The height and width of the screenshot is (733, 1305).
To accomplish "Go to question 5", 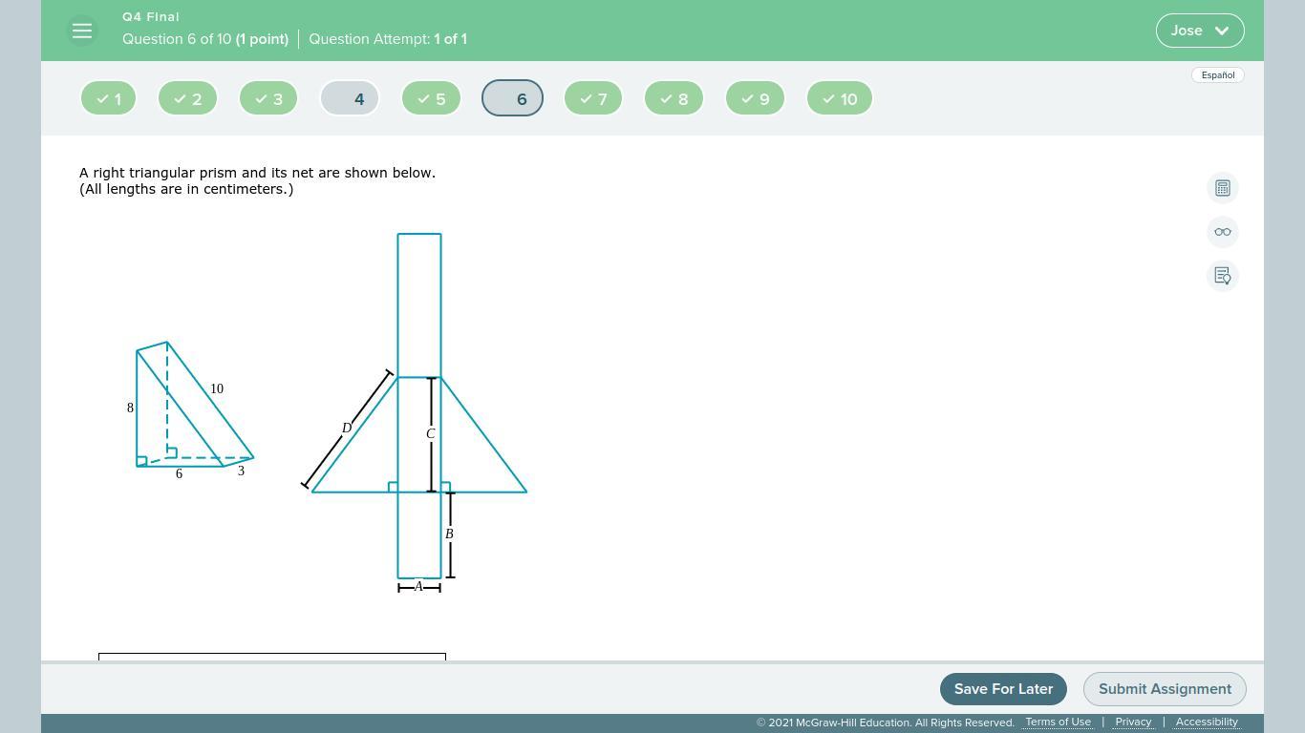I will click(x=431, y=98).
